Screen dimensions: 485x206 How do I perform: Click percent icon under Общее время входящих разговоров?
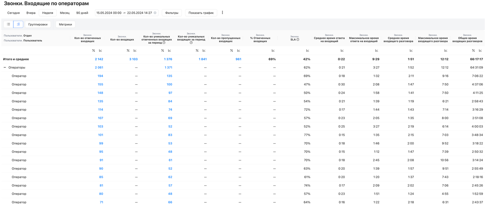(473, 50)
